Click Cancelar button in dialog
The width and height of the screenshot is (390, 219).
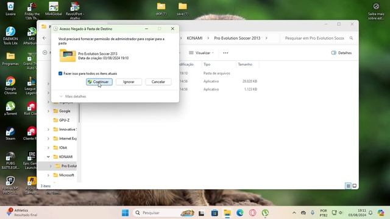(158, 82)
